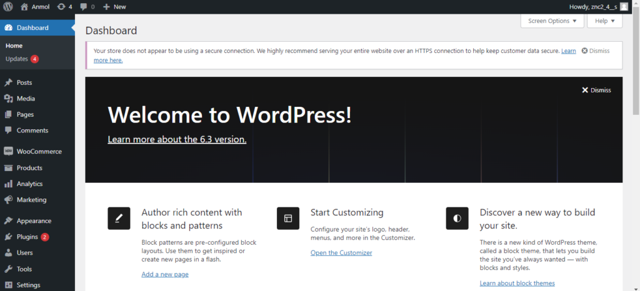This screenshot has height=291, width=640.
Task: Click the comments bubble icon in the admin bar
Action: 84,6
